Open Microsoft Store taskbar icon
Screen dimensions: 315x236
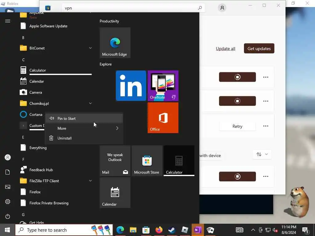click(x=146, y=230)
